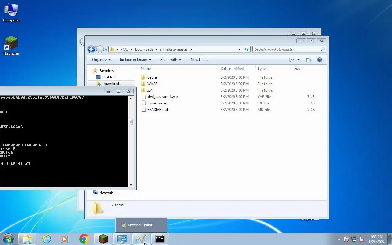Click the command prompt scrollbar thumb
The image size is (392, 245).
131,122
